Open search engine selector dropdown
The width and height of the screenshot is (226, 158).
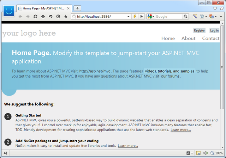(x=153, y=17)
